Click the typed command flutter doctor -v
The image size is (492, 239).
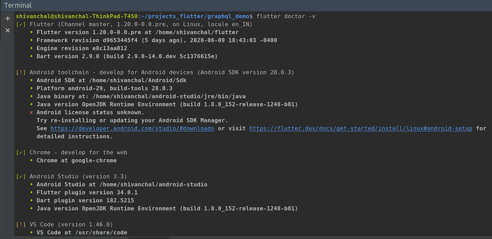coord(286,16)
